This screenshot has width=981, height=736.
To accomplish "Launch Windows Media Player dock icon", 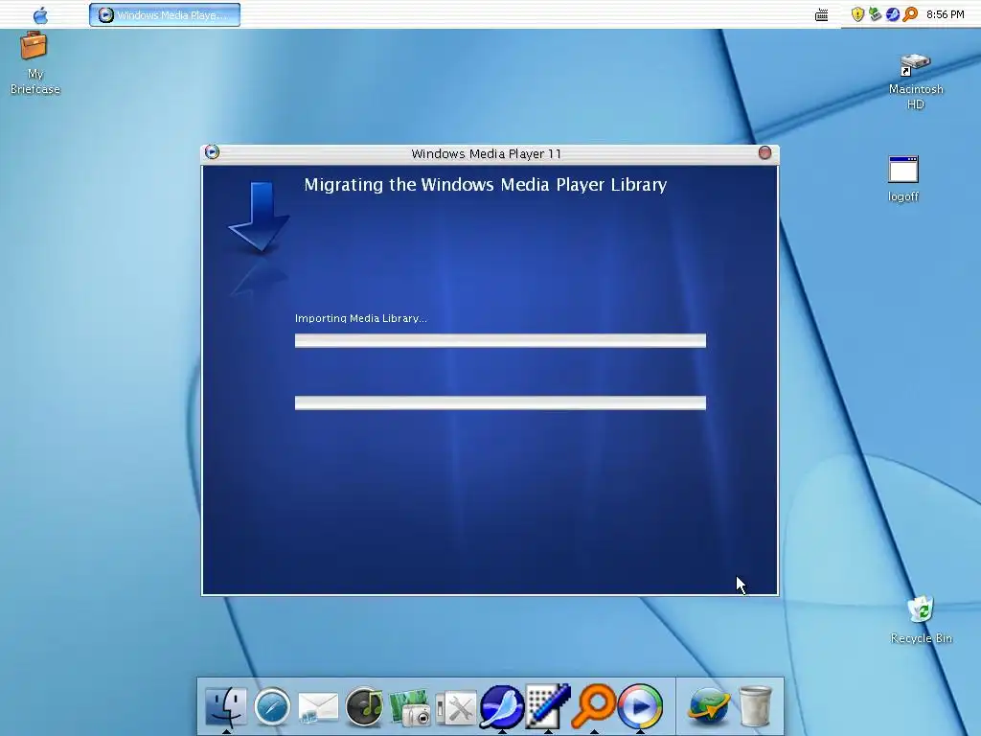I will click(640, 706).
